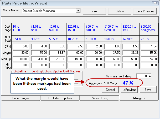Select Min Price field under $20.01 to $50.00
Viewport: 160px width, 119px height.
76,65
